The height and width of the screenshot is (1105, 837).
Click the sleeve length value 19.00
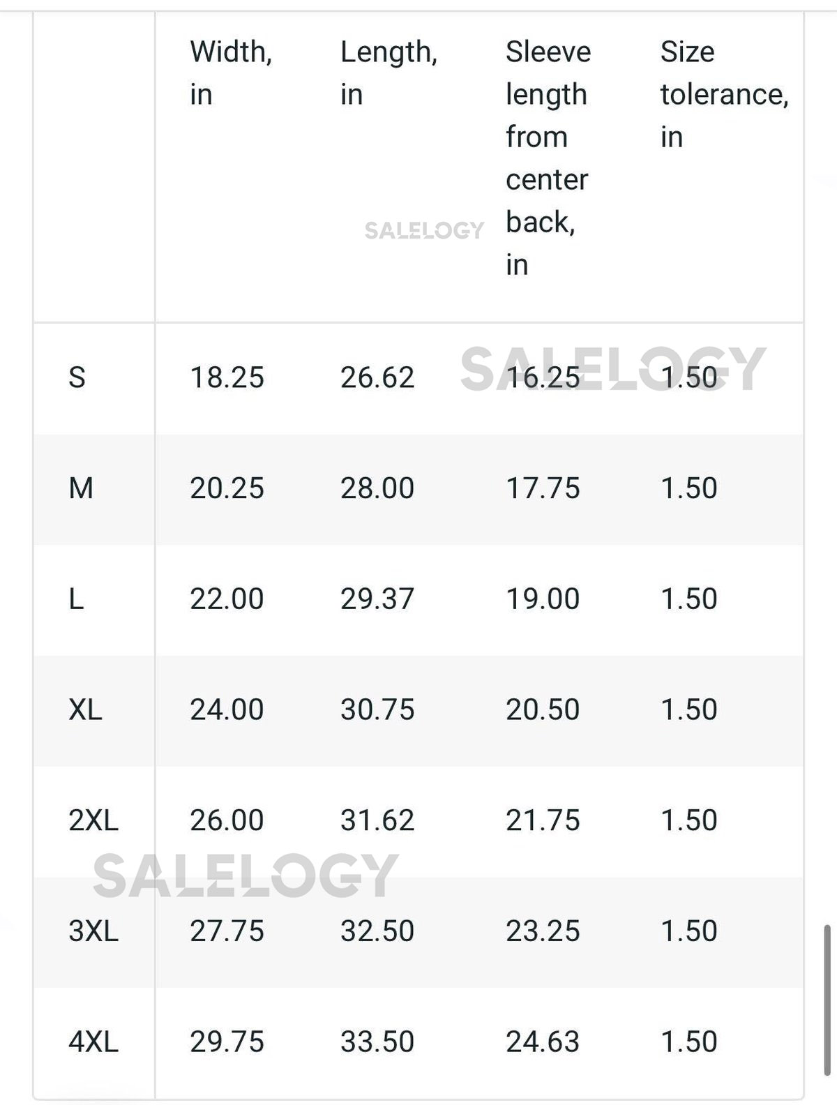click(543, 599)
